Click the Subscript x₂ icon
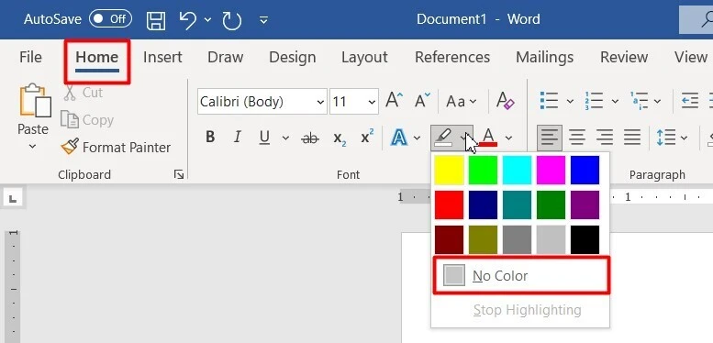The width and height of the screenshot is (713, 343). coord(340,138)
